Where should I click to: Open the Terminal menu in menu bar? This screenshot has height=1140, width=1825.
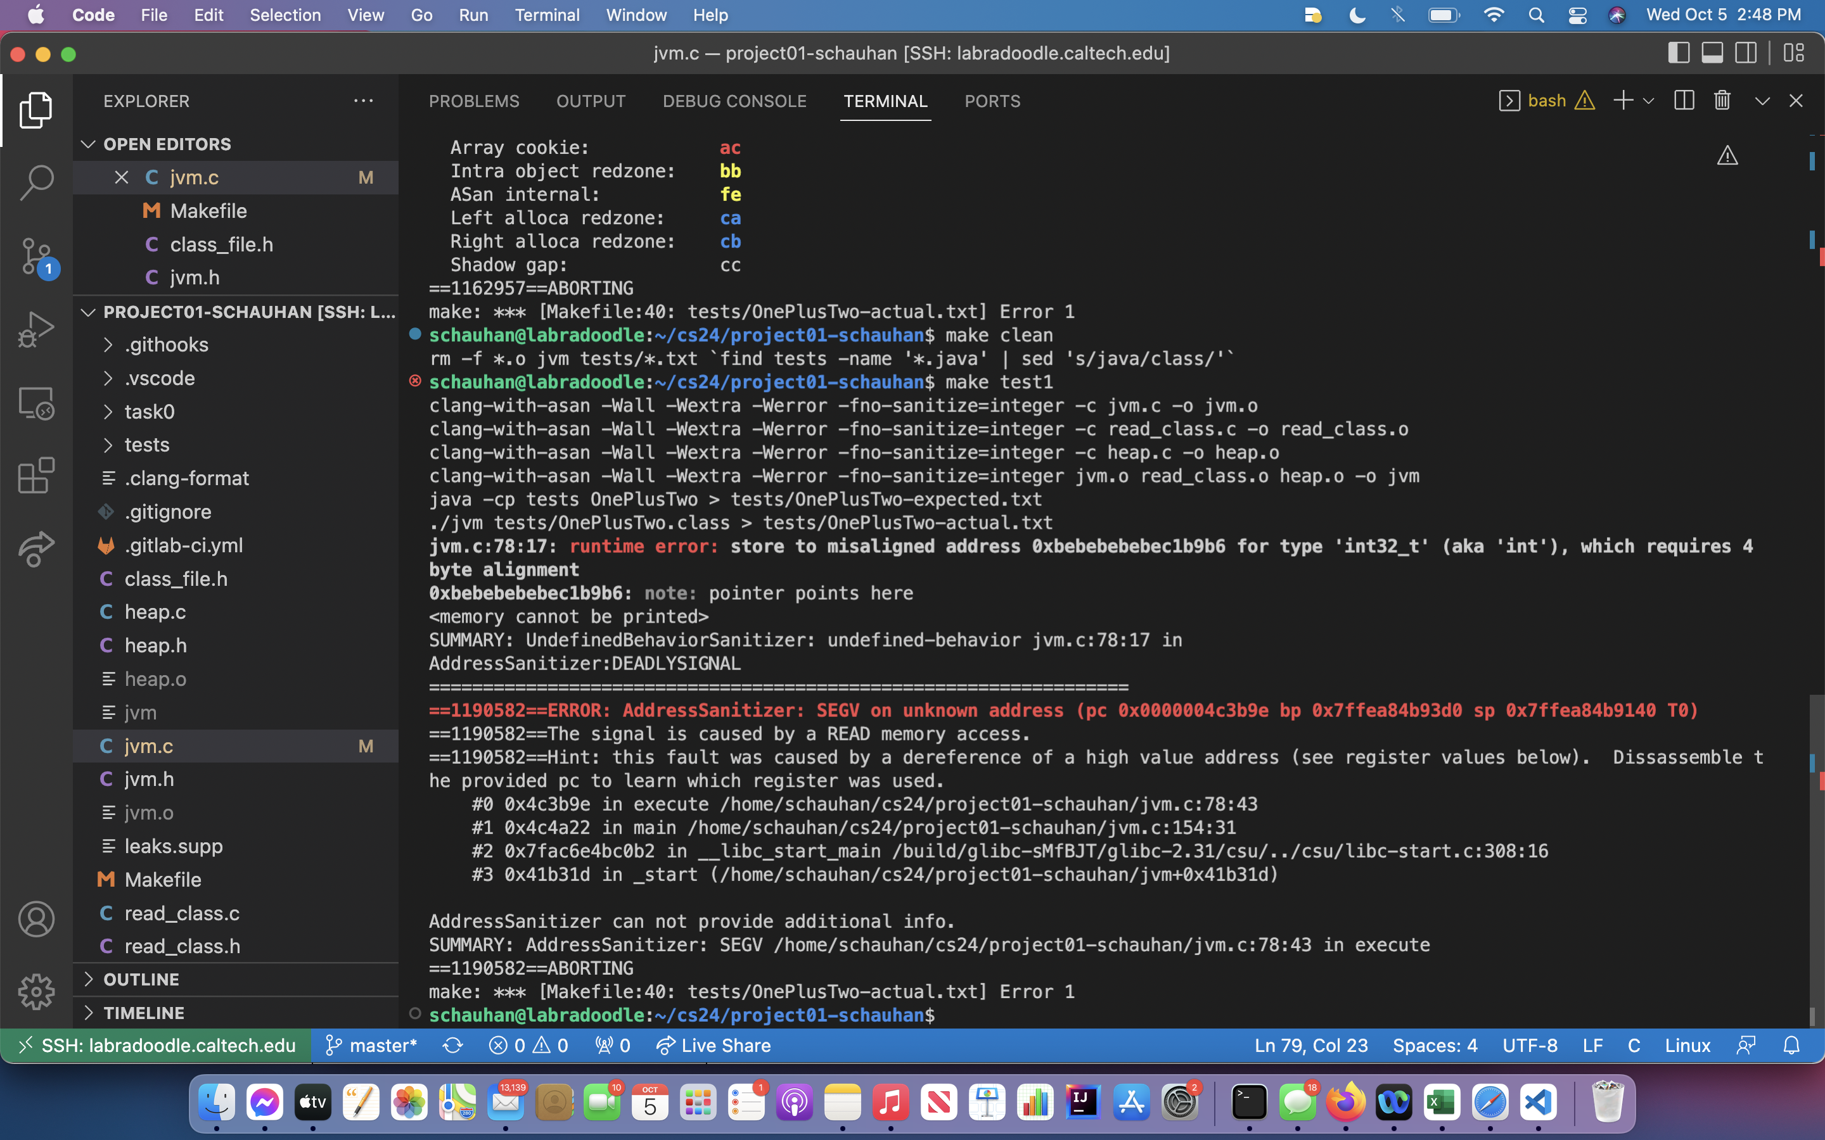tap(547, 15)
